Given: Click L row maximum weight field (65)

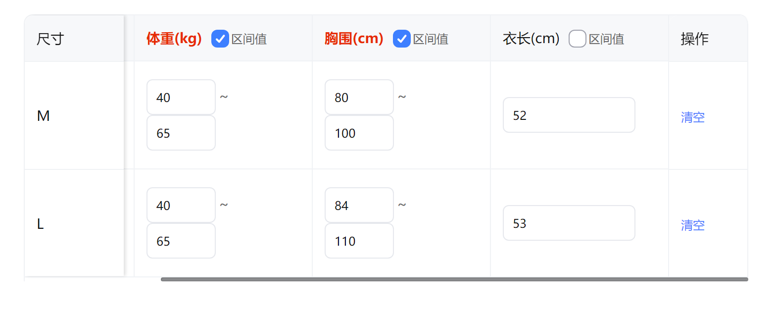Looking at the screenshot, I should pos(181,241).
